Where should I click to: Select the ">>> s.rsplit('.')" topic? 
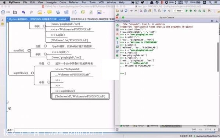click(x=60, y=52)
